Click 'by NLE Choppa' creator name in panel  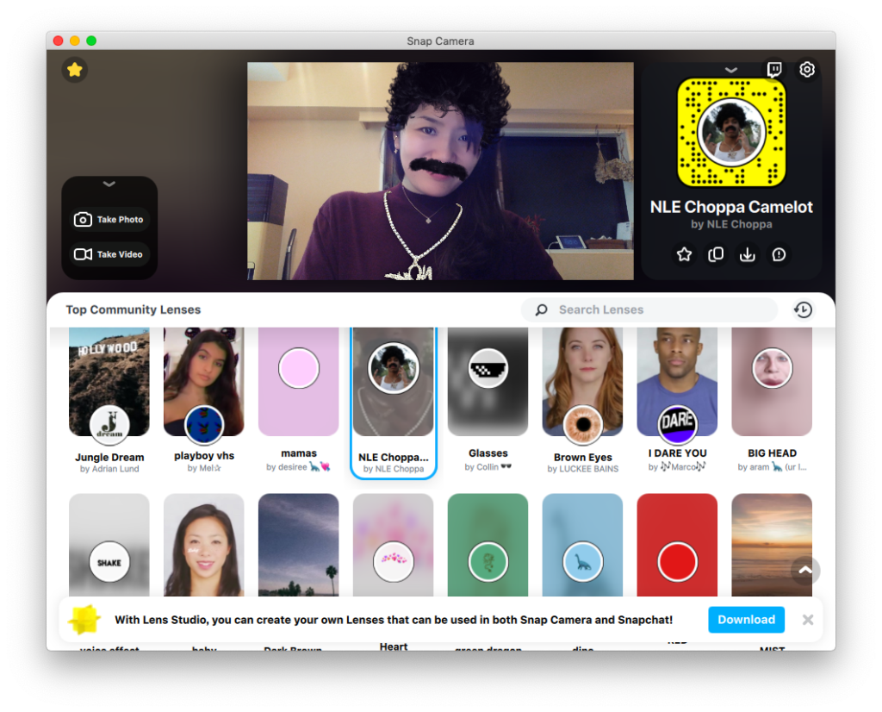[731, 224]
